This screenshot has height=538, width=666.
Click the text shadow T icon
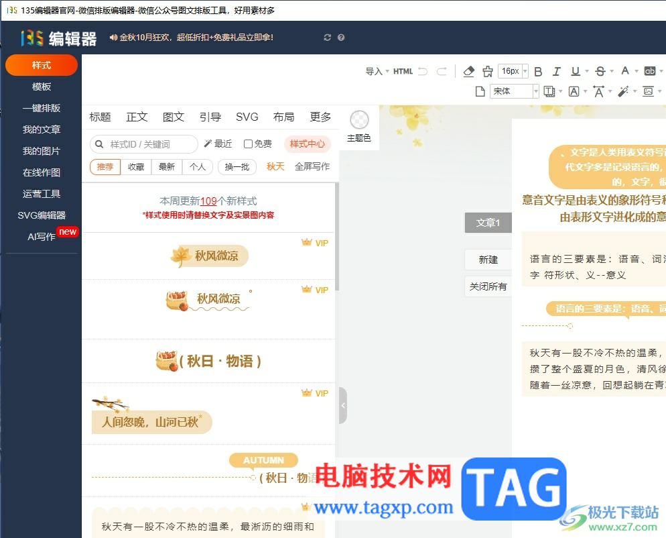coord(549,91)
